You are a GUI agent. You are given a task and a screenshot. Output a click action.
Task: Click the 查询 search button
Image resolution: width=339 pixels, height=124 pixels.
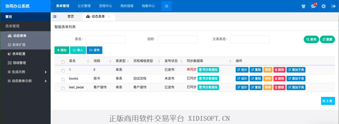tap(311, 39)
